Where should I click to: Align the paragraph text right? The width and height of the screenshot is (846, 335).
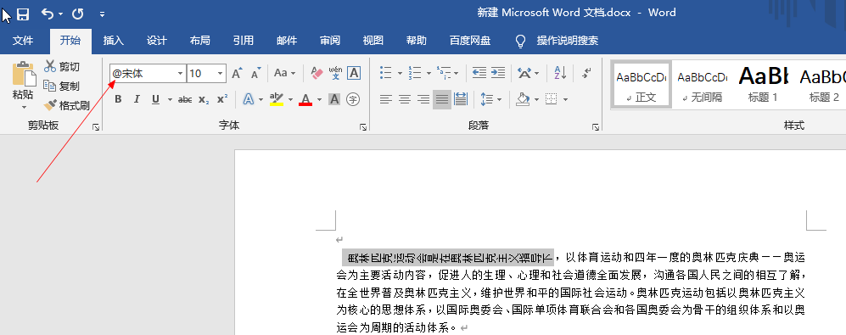[x=423, y=99]
